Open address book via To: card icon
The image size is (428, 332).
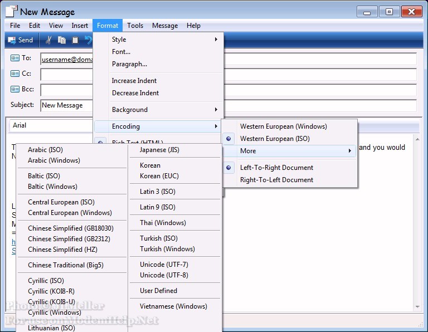click(x=15, y=58)
